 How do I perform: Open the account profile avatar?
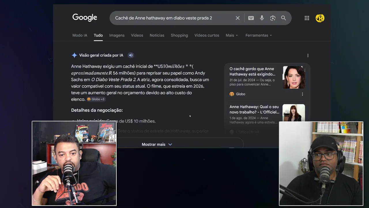(x=320, y=18)
